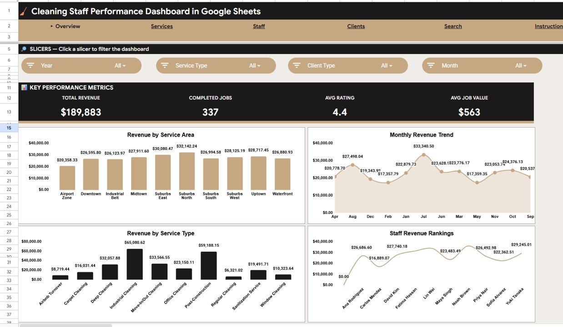This screenshot has width=563, height=327.
Task: Open the Service Type All dropdown
Action: pyautogui.click(x=255, y=65)
